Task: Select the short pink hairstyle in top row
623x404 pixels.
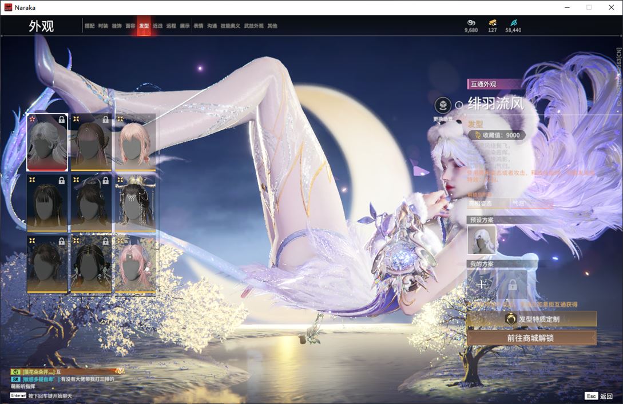Action: 135,142
